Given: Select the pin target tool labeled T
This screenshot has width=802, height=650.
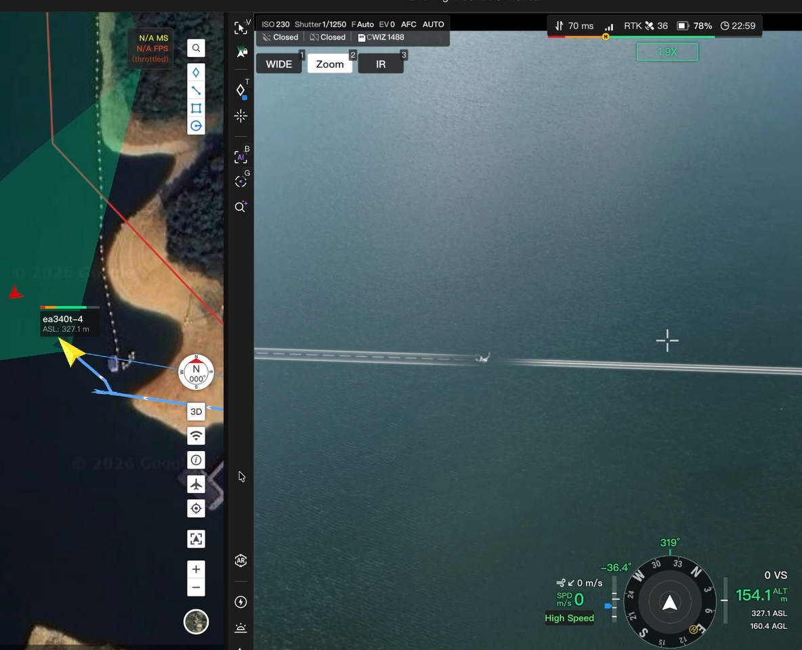Looking at the screenshot, I should click(241, 90).
